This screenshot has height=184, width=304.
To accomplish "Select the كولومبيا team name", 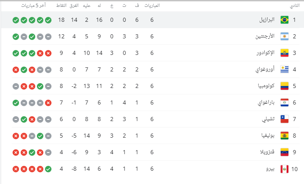I will point(266,86).
